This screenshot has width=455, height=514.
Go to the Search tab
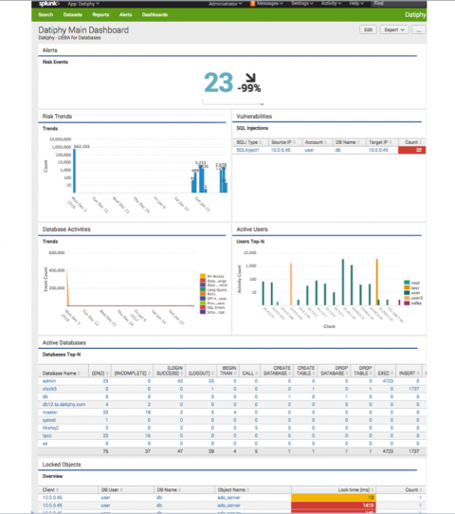45,15
